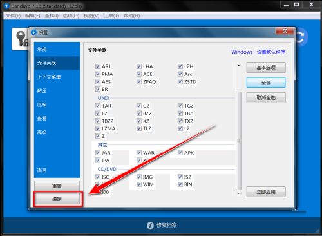Toggle the ACE checkbox
The height and width of the screenshot is (236, 322).
click(139, 74)
